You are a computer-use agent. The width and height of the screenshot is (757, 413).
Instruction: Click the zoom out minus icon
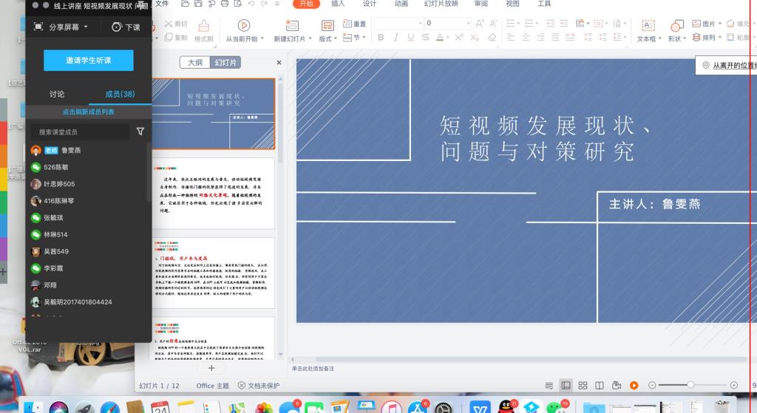coord(652,385)
